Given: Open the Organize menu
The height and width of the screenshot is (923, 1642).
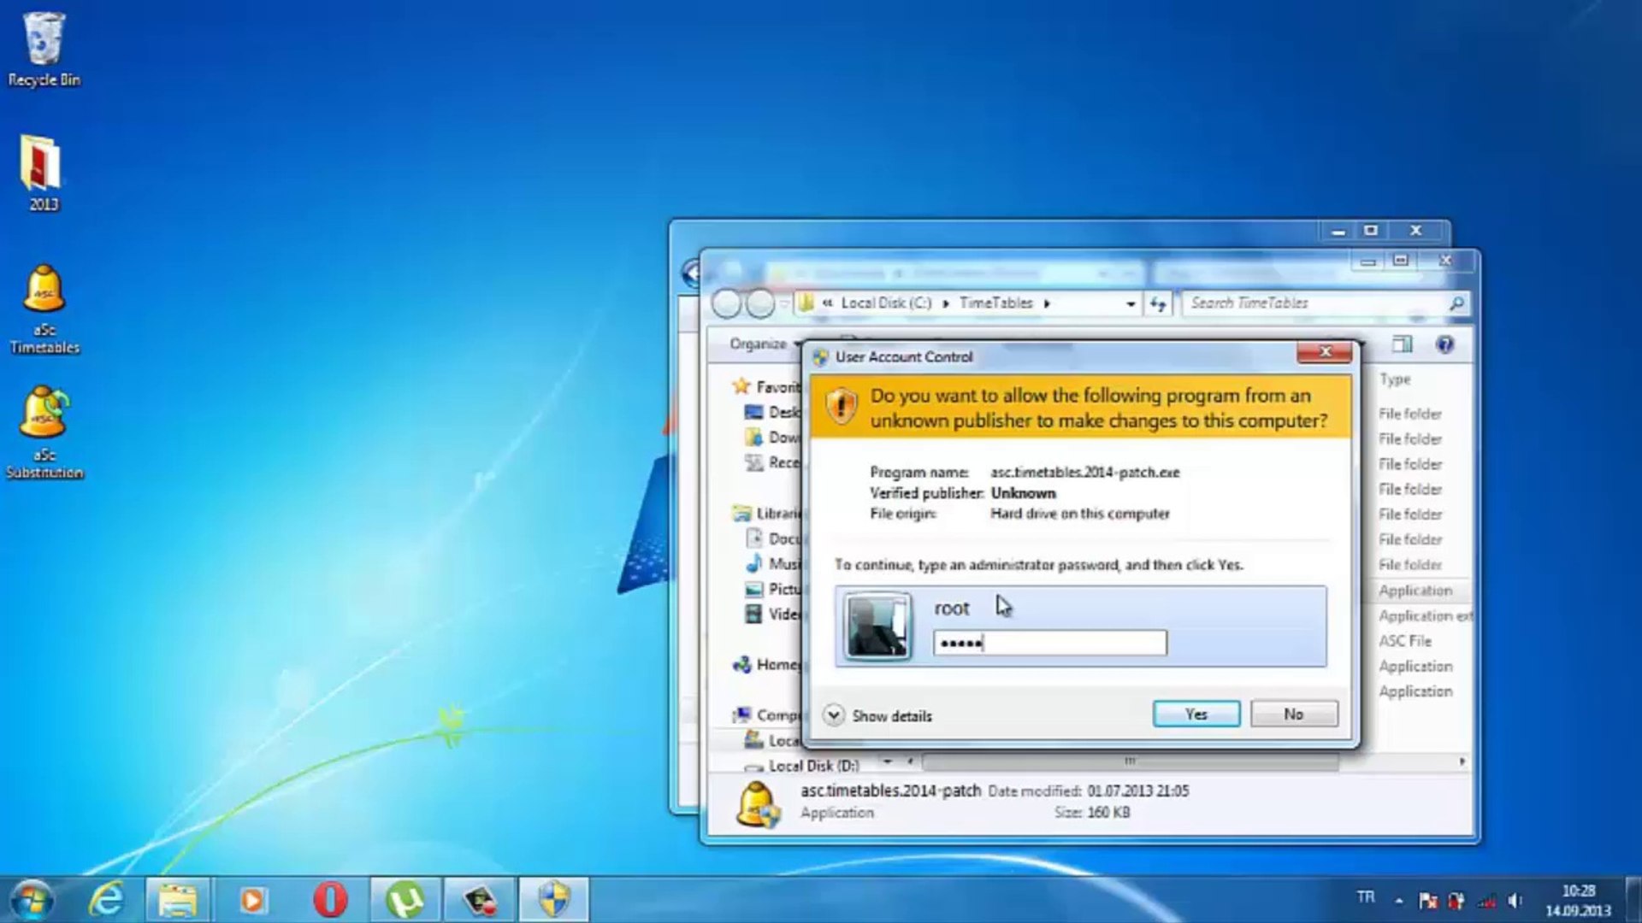Looking at the screenshot, I should coord(760,344).
